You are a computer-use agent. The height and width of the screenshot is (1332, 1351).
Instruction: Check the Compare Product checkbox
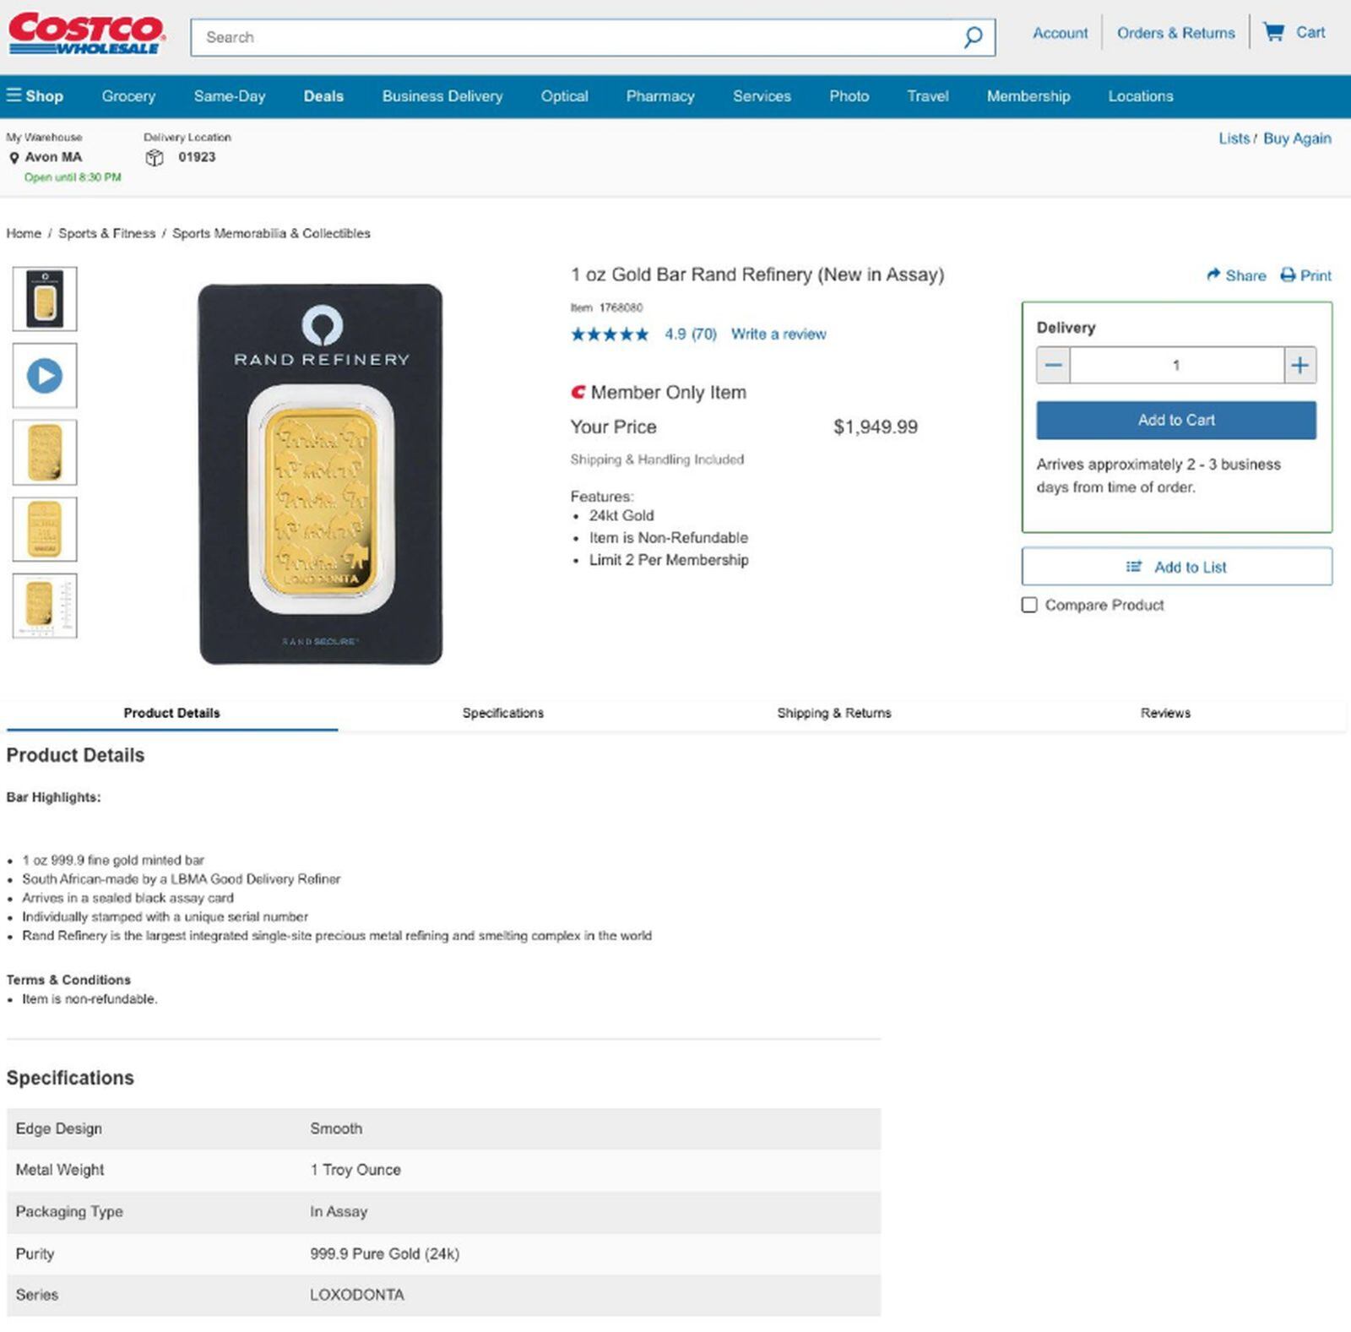1029,605
